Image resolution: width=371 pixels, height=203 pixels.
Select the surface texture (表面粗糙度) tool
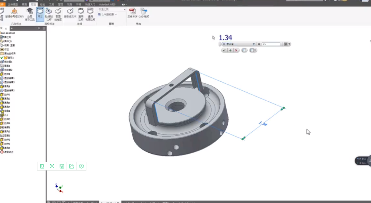58,14
